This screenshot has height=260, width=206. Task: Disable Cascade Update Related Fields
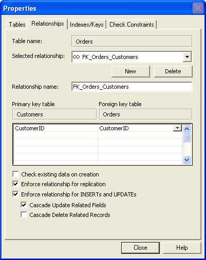(24, 205)
